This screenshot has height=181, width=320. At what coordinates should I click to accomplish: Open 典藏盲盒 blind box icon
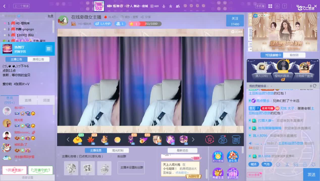pos(218,173)
